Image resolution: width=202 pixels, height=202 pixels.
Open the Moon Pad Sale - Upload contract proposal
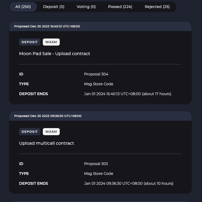[x=55, y=54]
